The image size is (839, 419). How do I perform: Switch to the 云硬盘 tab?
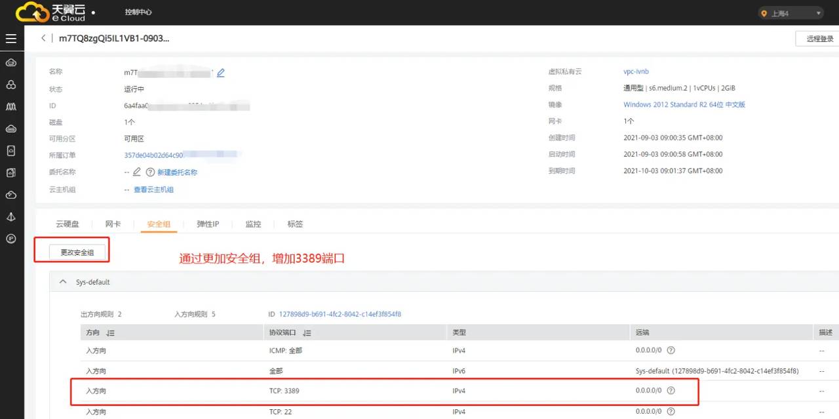click(x=68, y=224)
